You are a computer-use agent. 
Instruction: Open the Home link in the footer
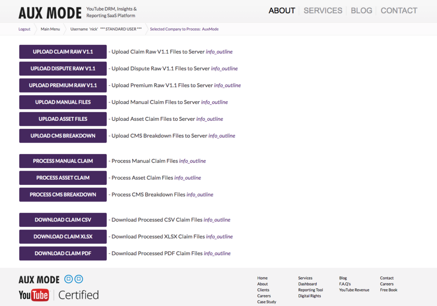pyautogui.click(x=262, y=278)
